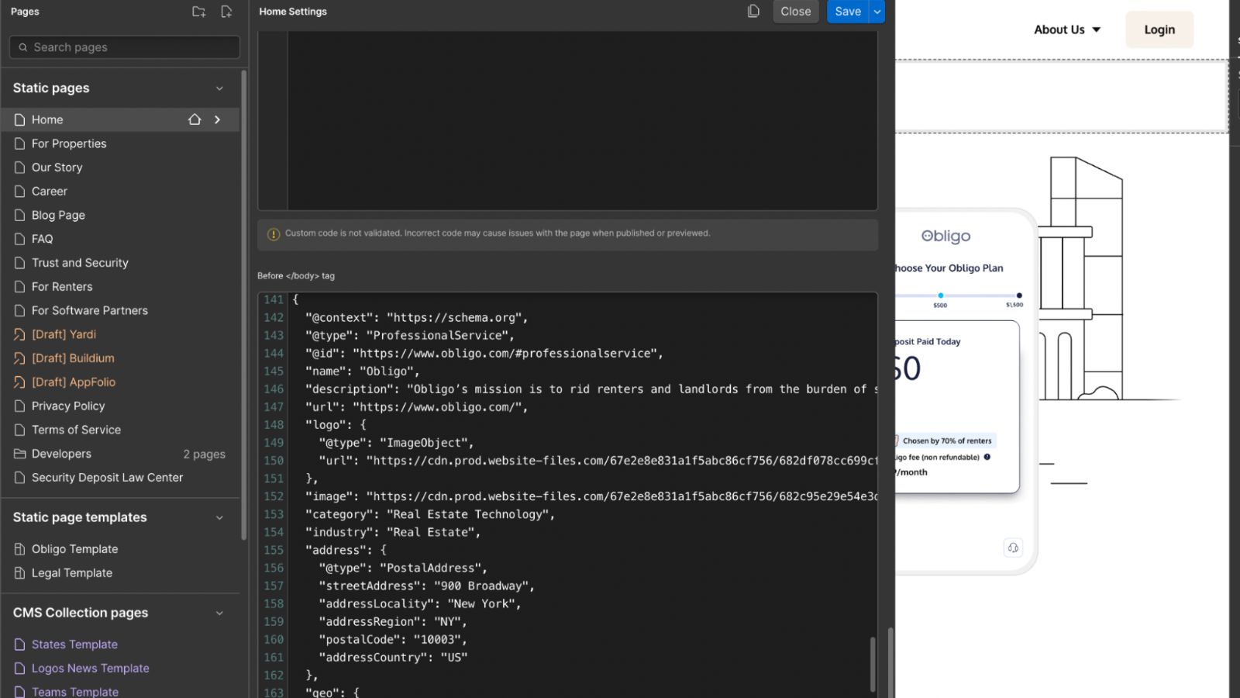Select the For Renters page
The width and height of the screenshot is (1240, 698).
tap(120, 287)
